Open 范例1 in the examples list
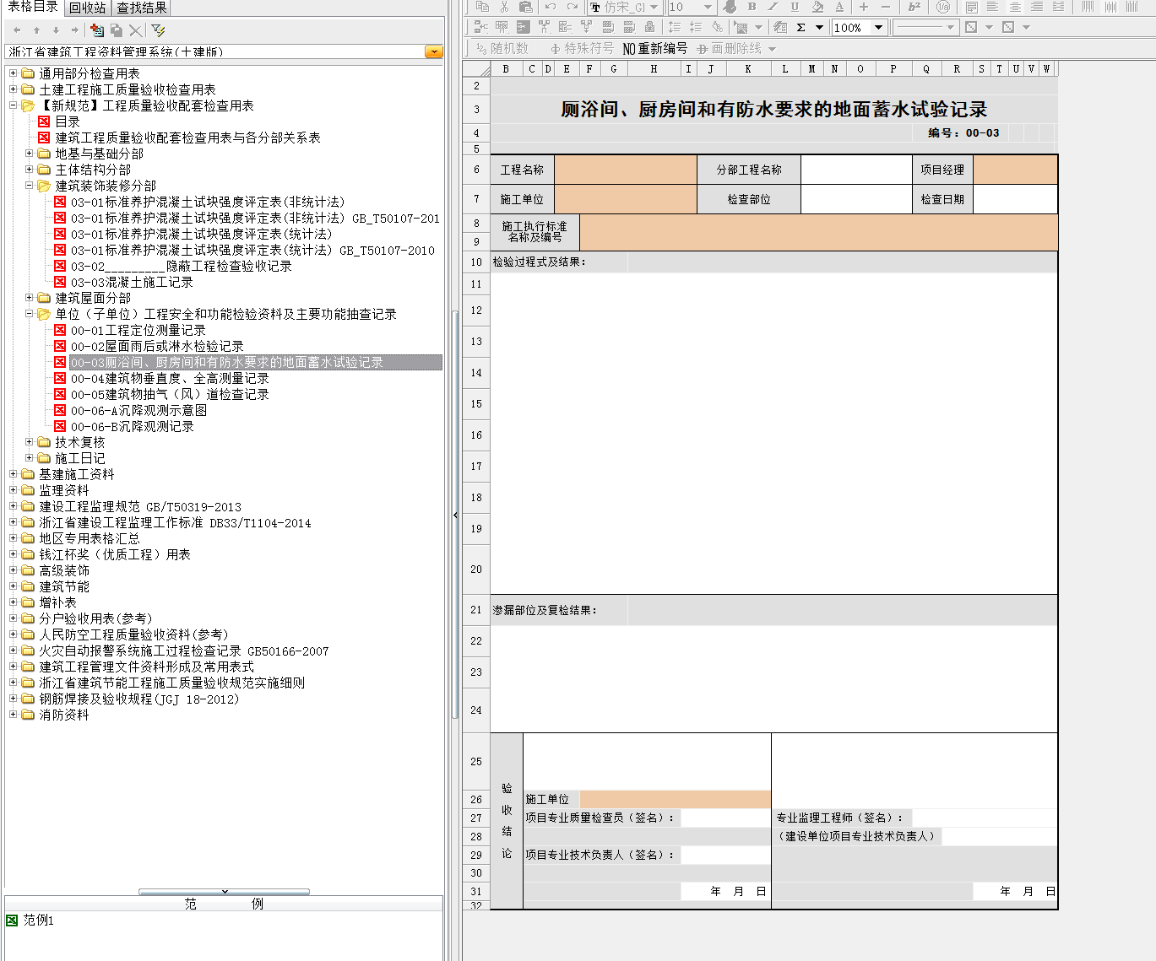 (x=38, y=921)
